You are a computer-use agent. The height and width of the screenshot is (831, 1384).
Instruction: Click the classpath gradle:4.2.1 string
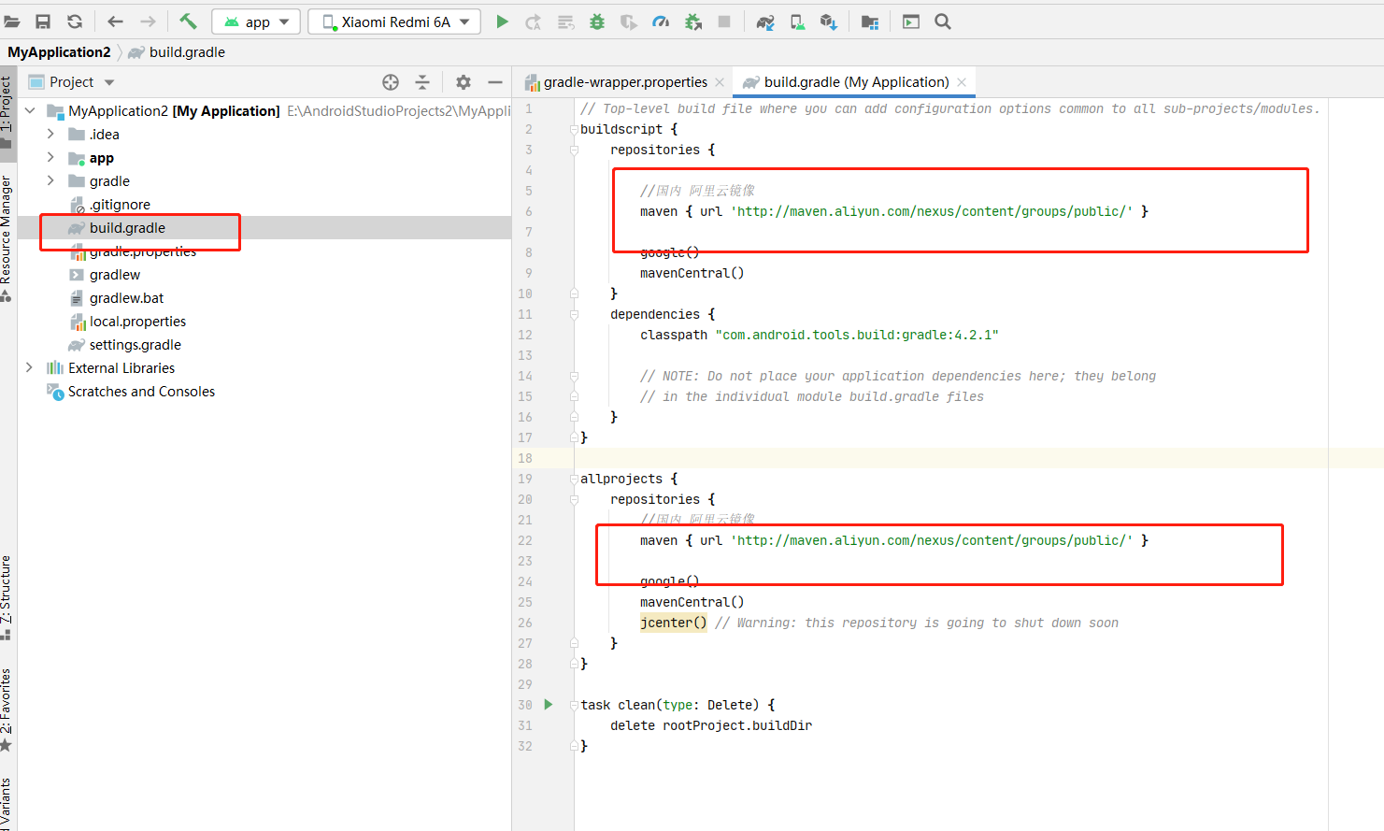click(x=857, y=335)
